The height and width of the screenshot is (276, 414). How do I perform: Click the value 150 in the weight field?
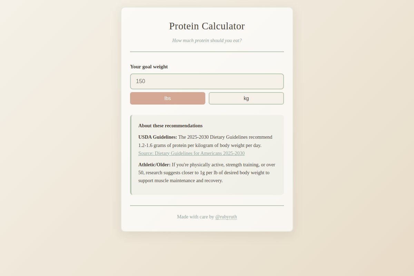pos(141,81)
